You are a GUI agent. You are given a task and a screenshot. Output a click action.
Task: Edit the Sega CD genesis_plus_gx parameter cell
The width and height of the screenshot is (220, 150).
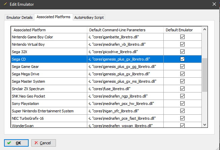coord(125,59)
